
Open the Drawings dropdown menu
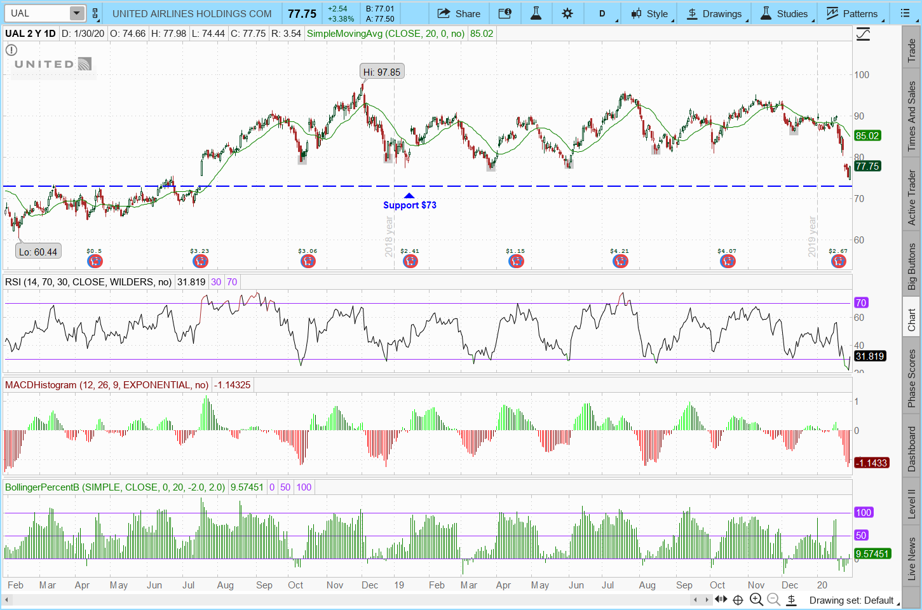pos(715,13)
